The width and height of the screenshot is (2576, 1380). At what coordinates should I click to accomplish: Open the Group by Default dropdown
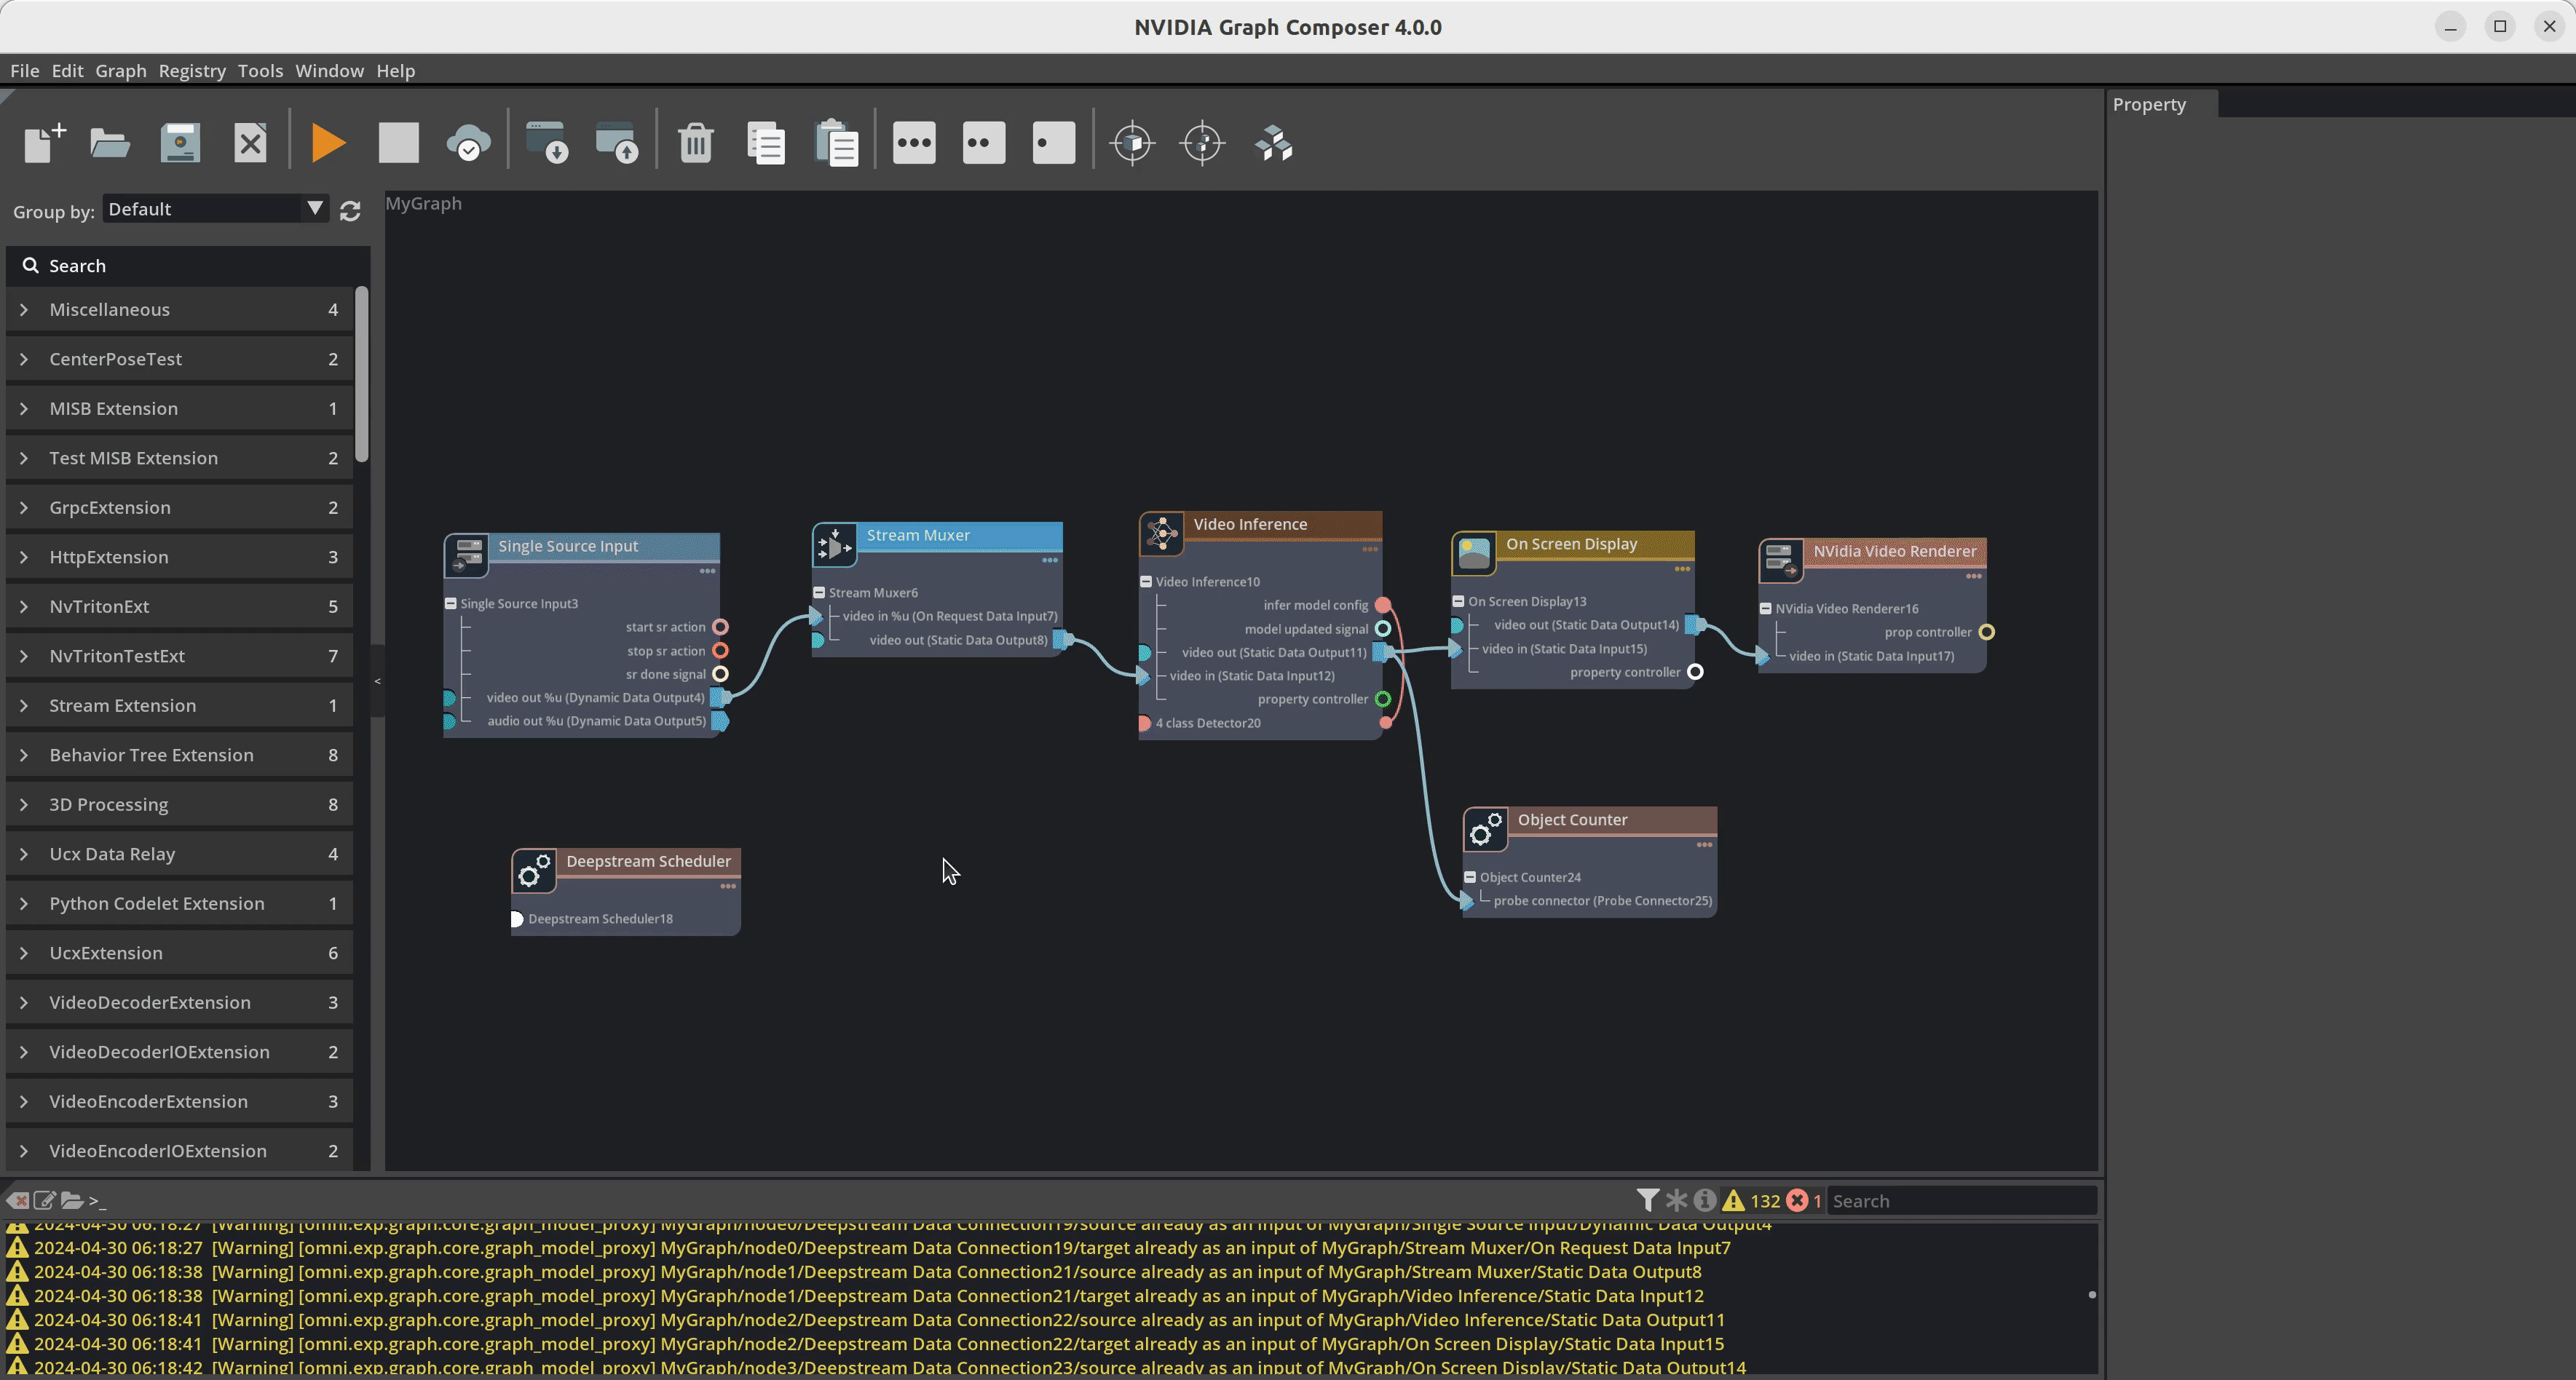(x=215, y=209)
